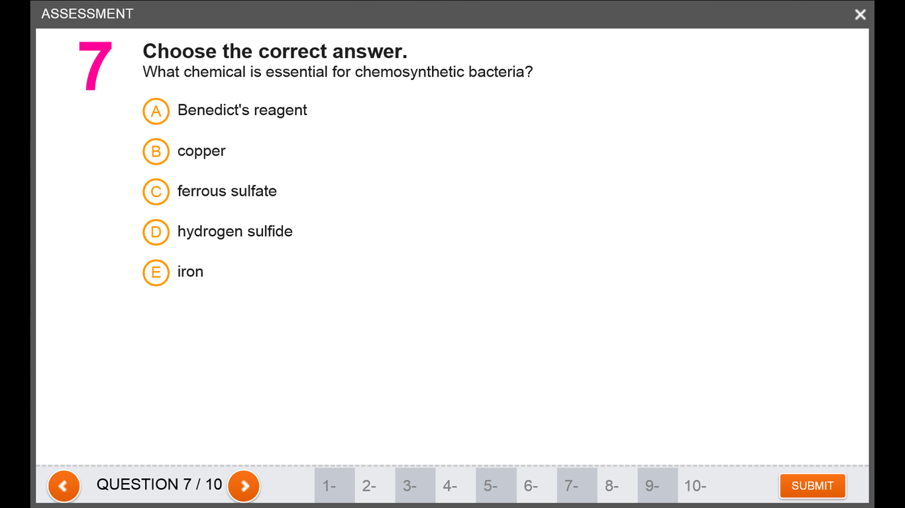
Task: Advance with the next question arrow
Action: pos(244,486)
